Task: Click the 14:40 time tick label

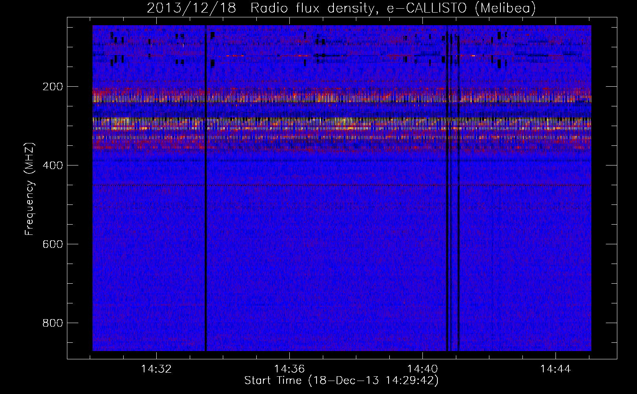Action: click(x=422, y=369)
